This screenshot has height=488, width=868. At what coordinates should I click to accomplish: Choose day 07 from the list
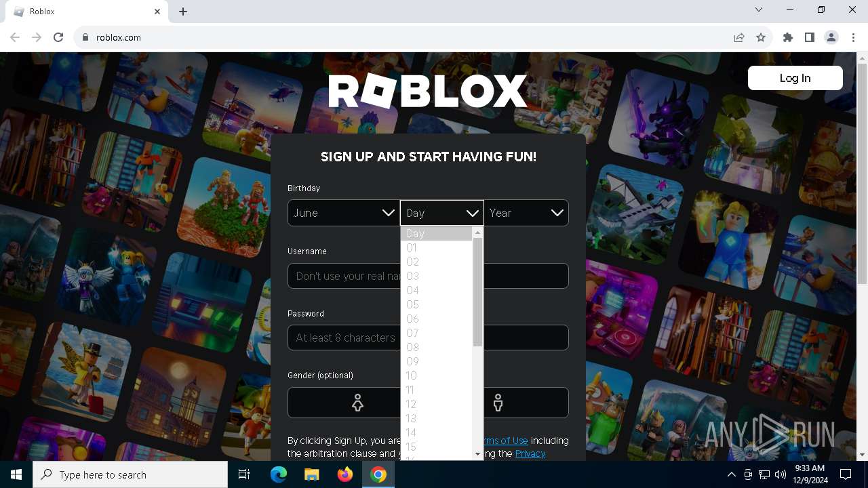click(x=436, y=333)
